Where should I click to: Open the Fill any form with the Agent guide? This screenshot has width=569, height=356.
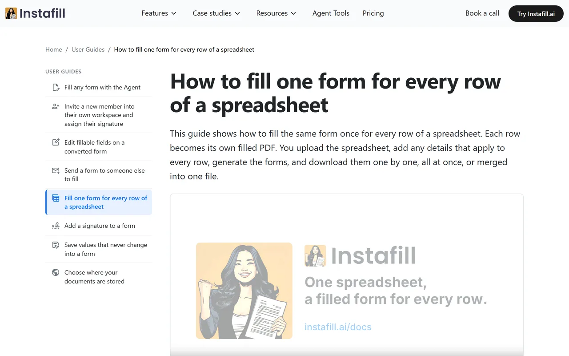click(x=99, y=87)
